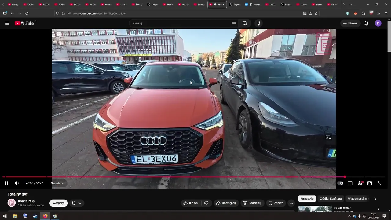Toggle autoplay switch in the player
The width and height of the screenshot is (391, 220).
pos(340,183)
